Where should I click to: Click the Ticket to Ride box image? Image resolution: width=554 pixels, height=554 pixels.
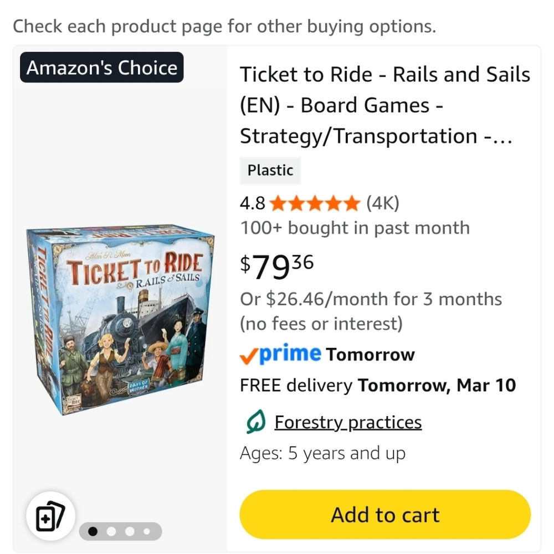(x=120, y=320)
